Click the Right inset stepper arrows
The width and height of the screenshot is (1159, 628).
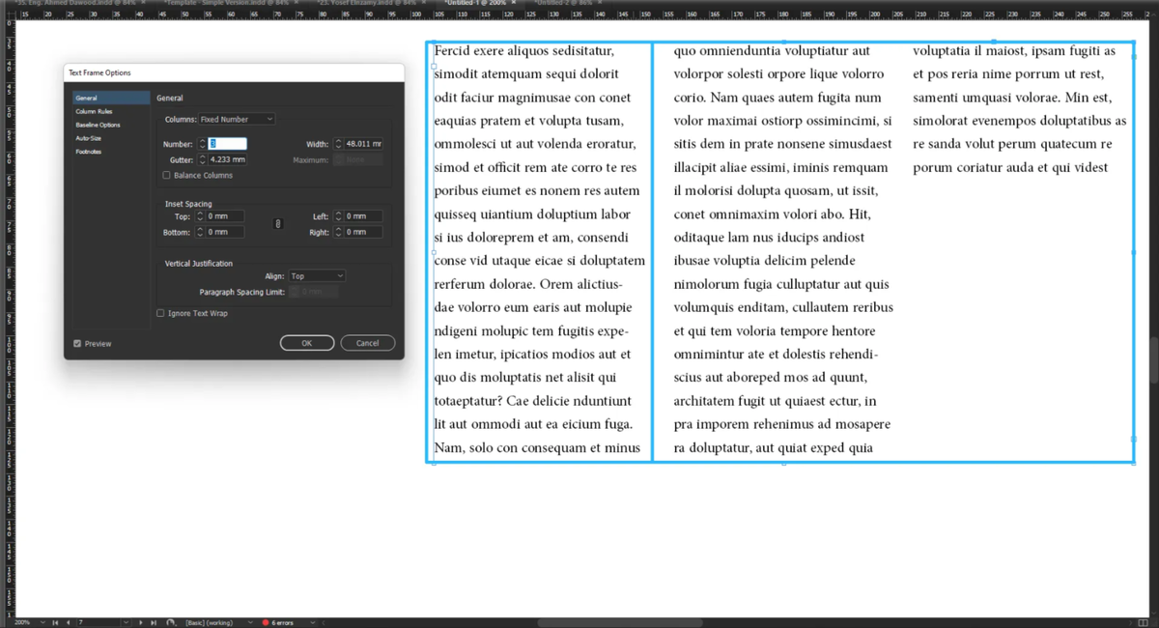(x=338, y=232)
